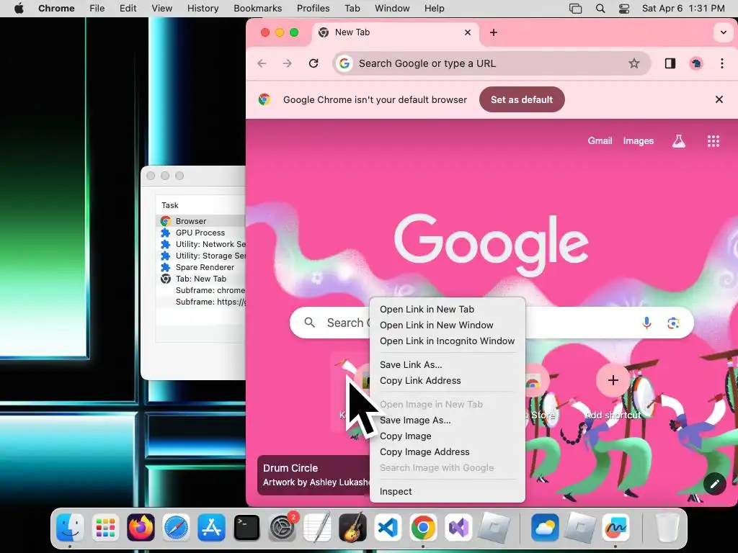
Task: Click Add shortcut plus button
Action: pos(613,380)
